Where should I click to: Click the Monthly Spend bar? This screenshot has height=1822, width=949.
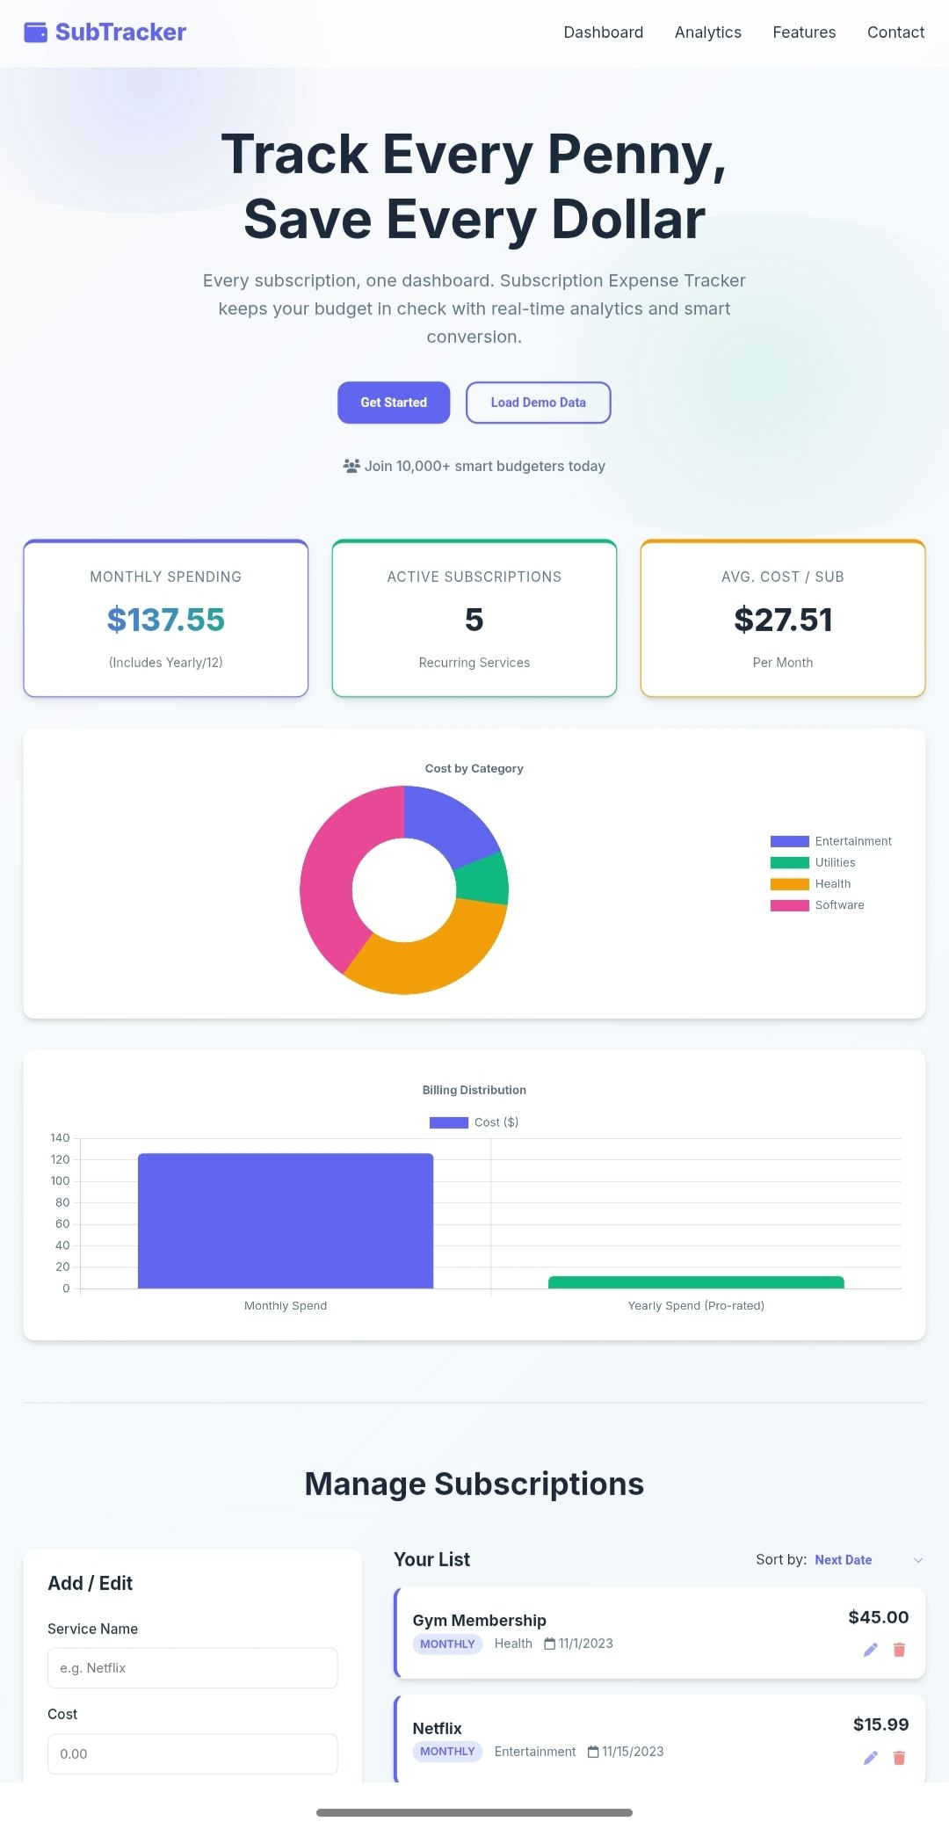286,1221
